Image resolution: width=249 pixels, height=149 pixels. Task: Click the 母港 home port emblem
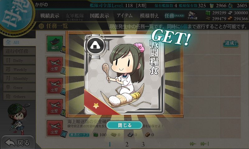16,15
